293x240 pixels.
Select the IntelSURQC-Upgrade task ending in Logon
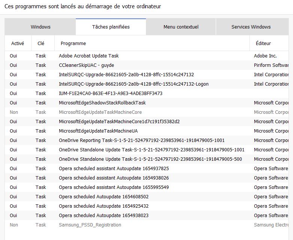click(x=147, y=84)
